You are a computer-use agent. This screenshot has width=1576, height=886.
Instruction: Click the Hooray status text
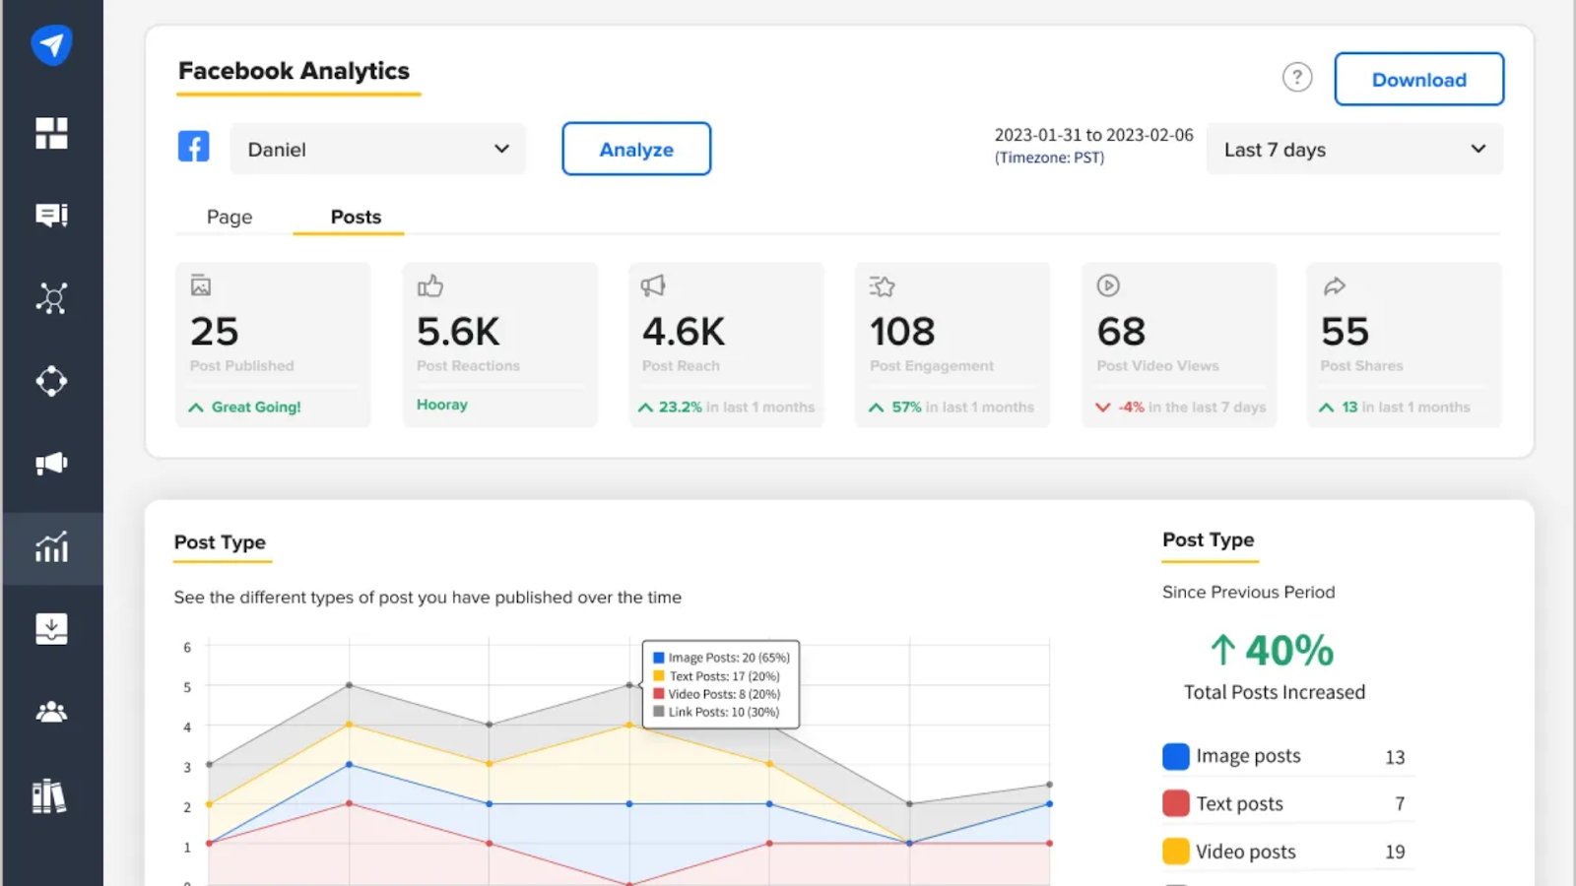(442, 405)
